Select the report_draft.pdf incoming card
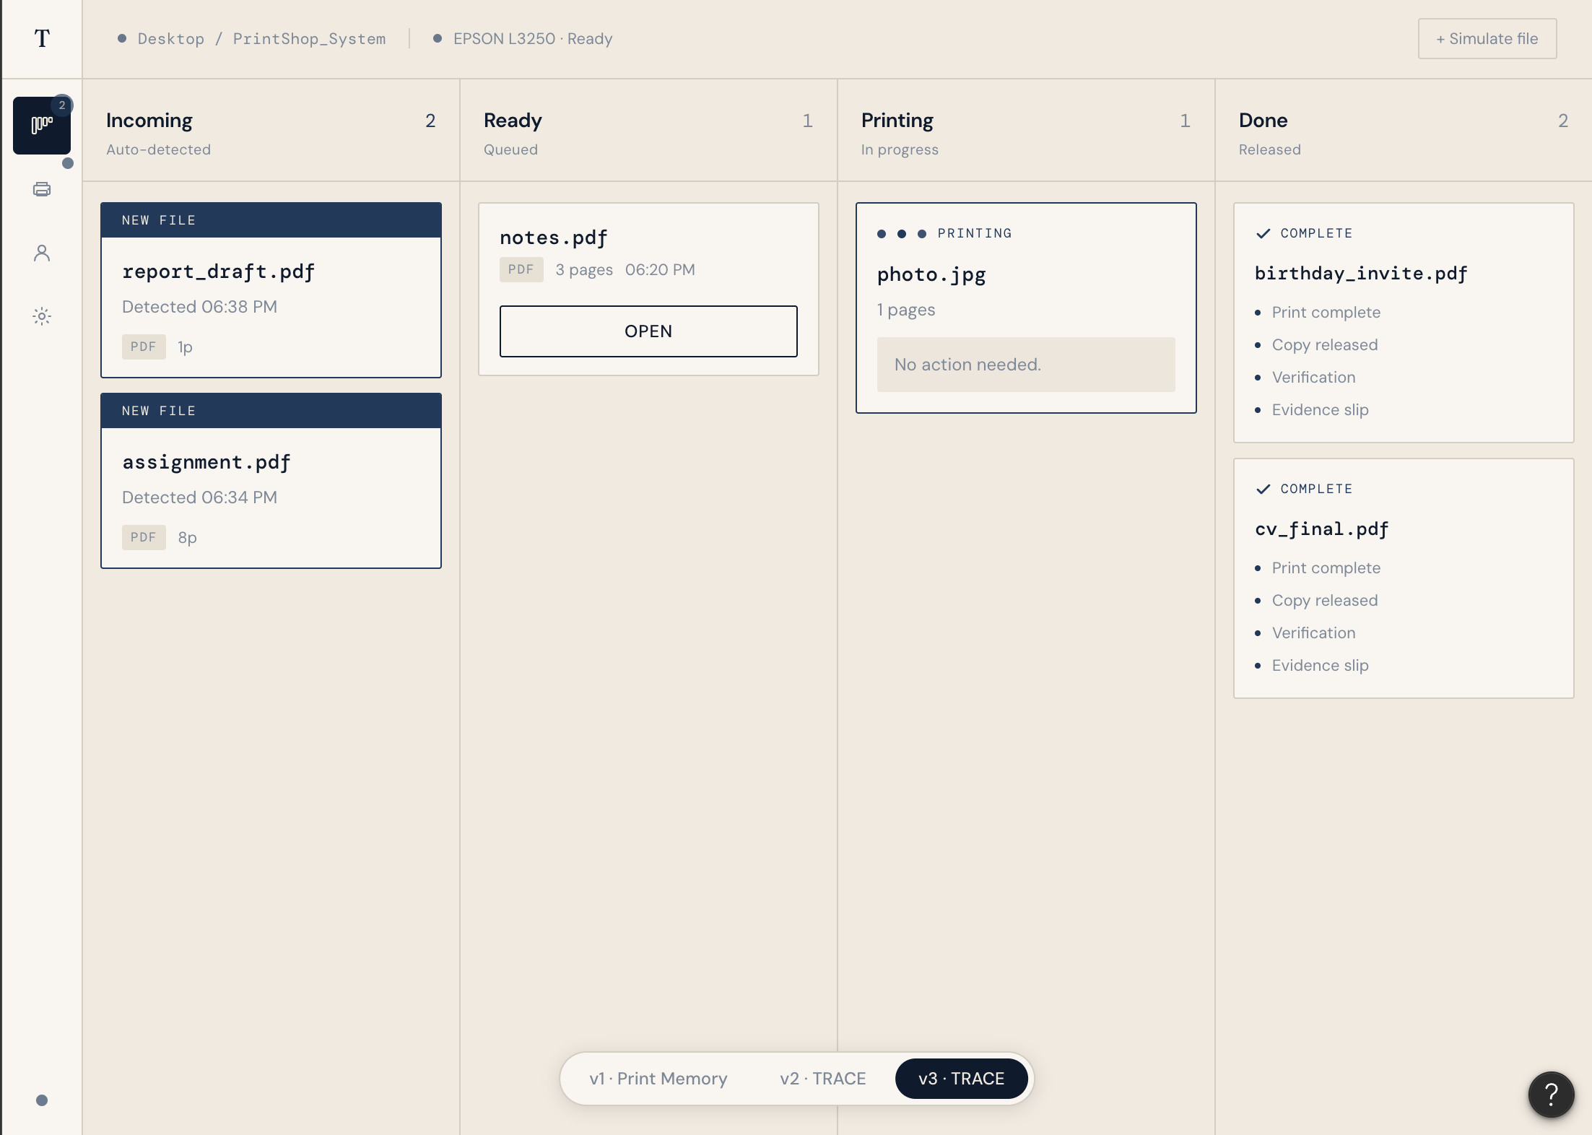Screen dimensions: 1592x1135 (x=271, y=290)
